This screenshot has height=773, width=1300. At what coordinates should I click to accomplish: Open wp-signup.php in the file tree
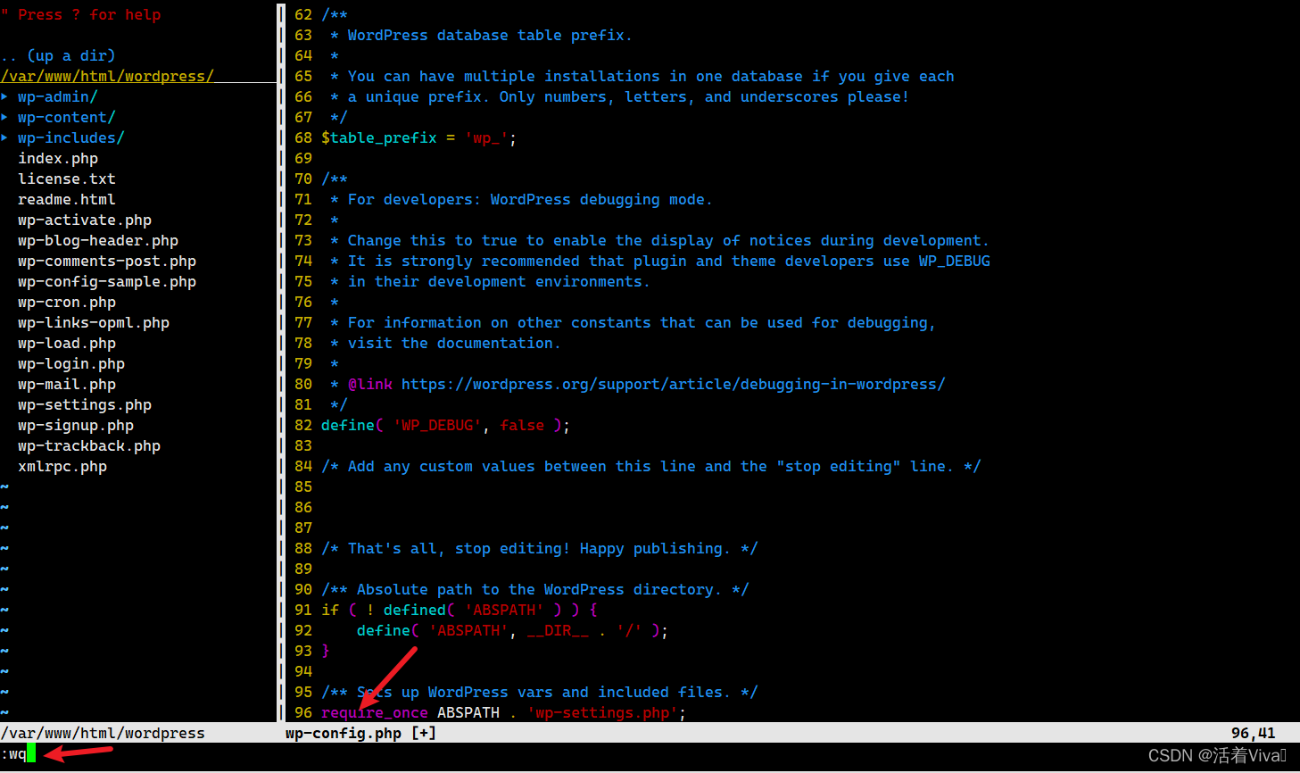click(x=76, y=425)
